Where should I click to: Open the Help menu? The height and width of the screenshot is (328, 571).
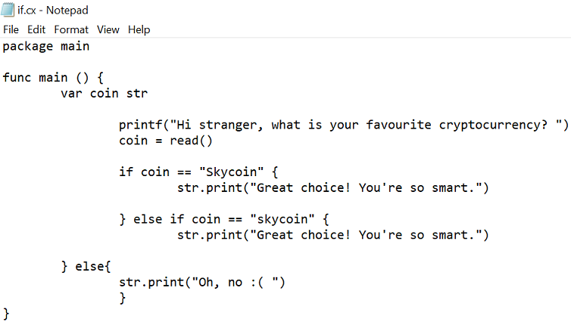(x=139, y=29)
